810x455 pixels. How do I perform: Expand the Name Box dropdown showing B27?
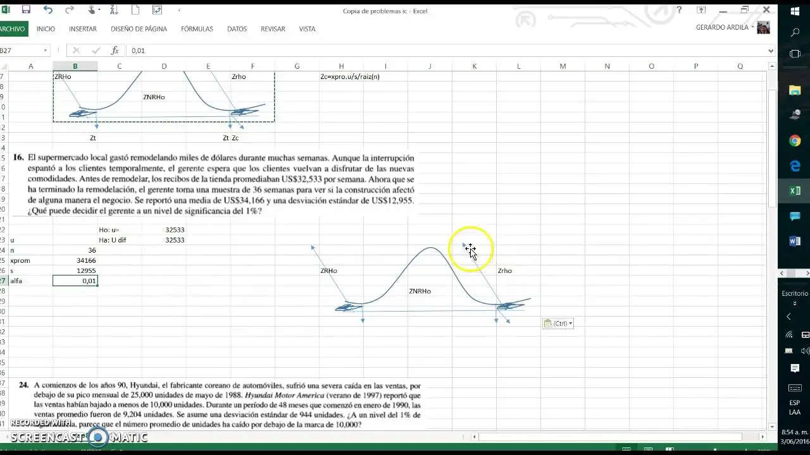(x=44, y=51)
